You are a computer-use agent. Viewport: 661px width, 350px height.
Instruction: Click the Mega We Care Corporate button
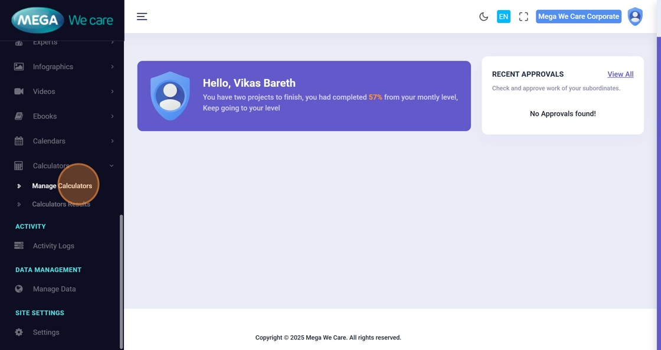tap(578, 17)
